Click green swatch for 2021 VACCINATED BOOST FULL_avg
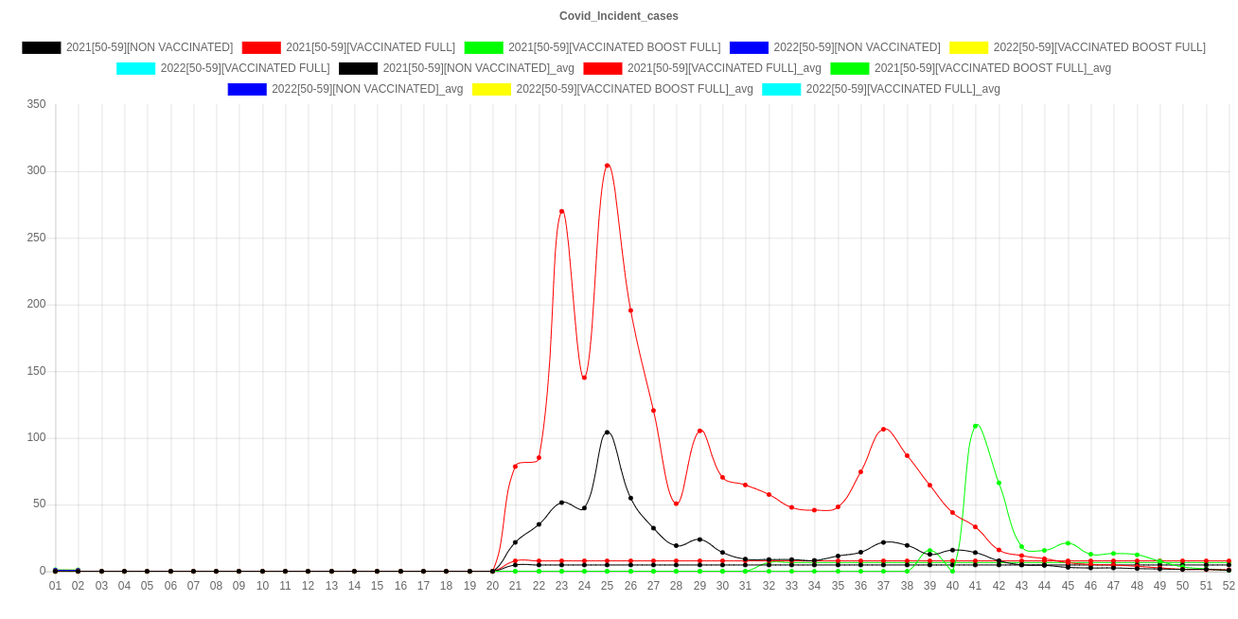Viewport: 1238px width, 619px height. [x=849, y=68]
